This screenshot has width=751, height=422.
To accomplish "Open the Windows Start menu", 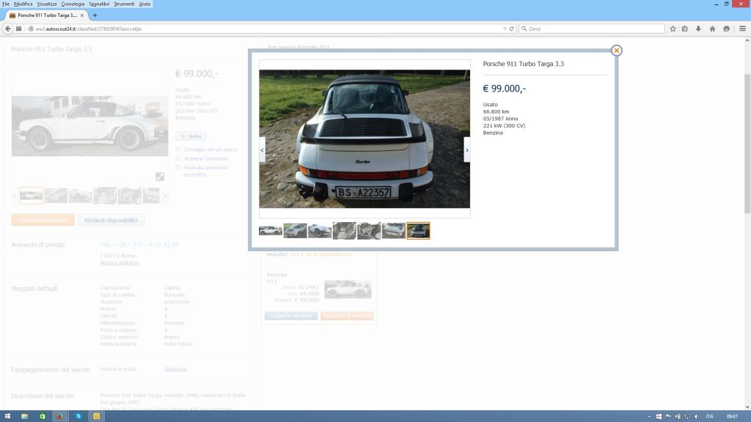I will point(7,416).
